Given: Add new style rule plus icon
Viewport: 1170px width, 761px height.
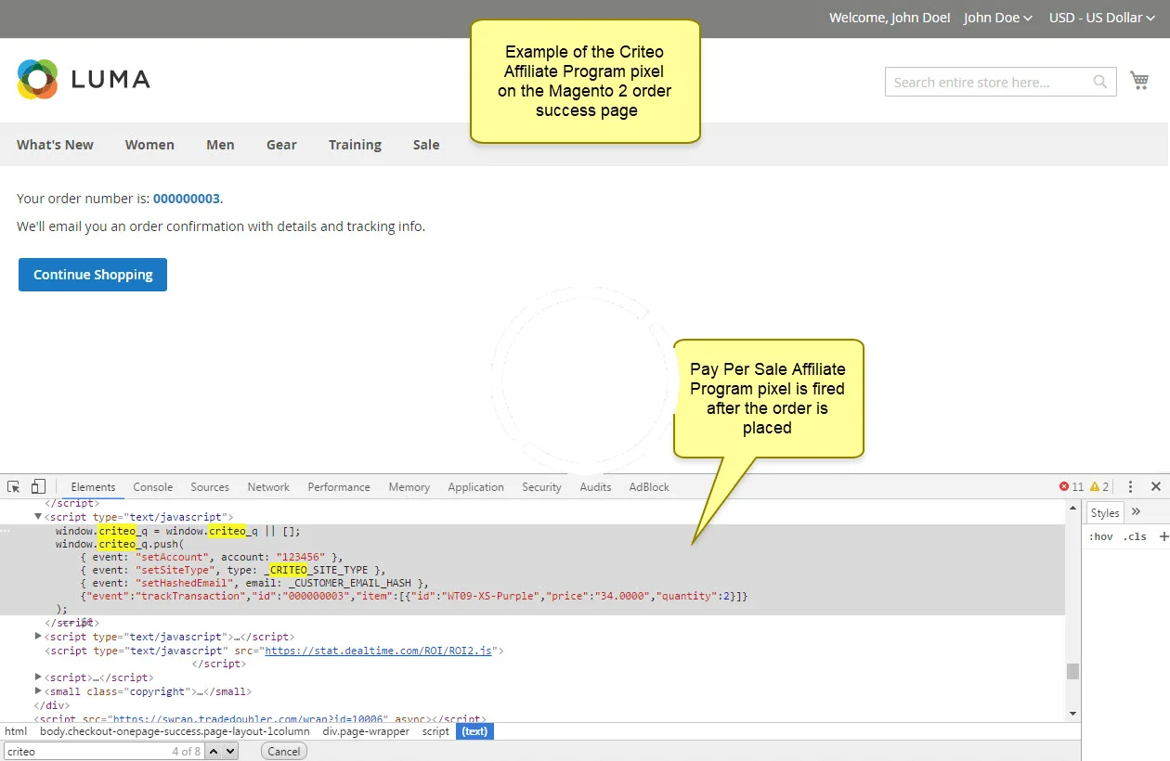Looking at the screenshot, I should point(1164,536).
